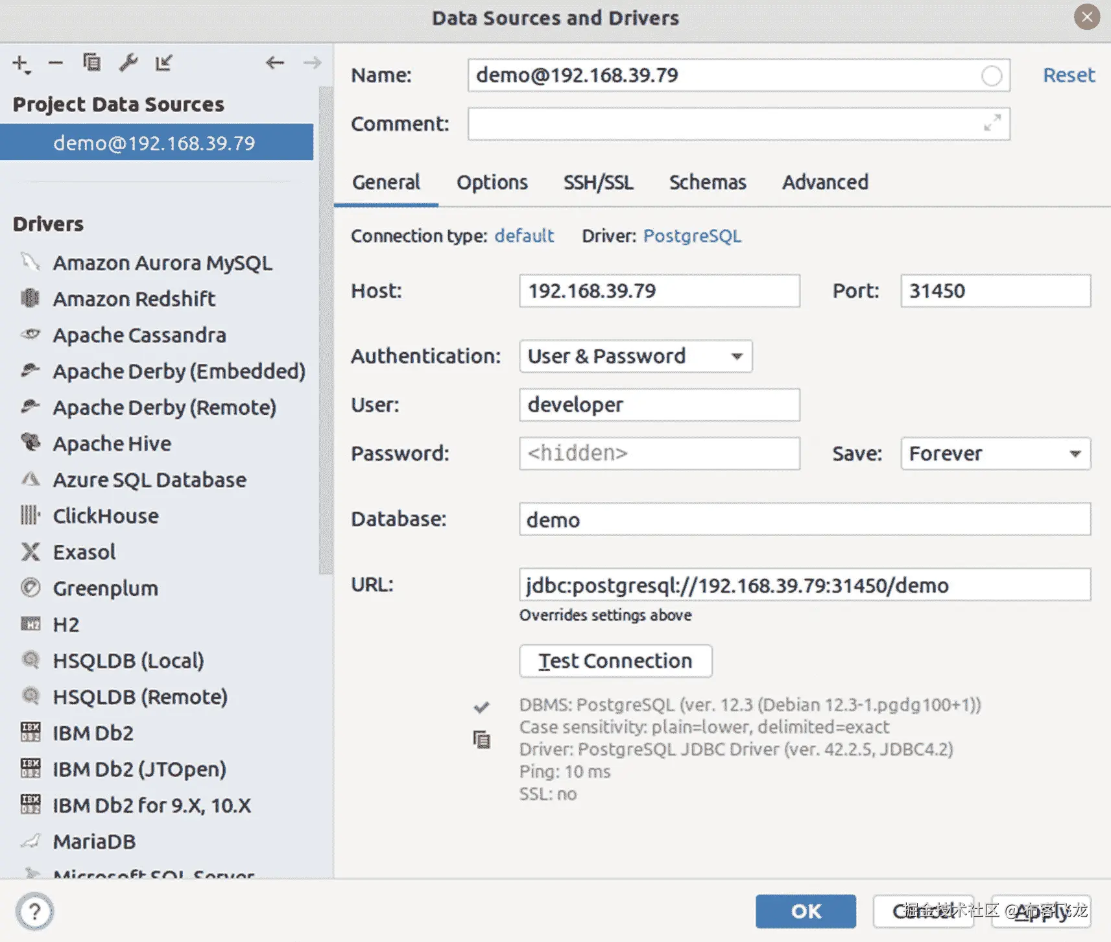Expand the Comment field with arrows icon
The width and height of the screenshot is (1111, 942).
992,123
